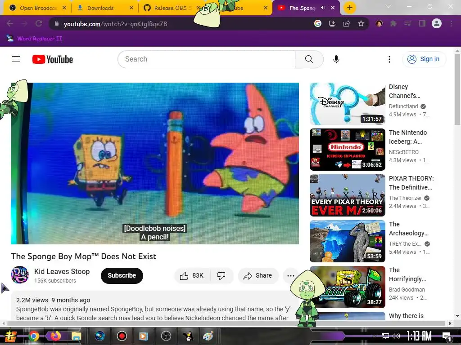
Task: Open File Explorer from taskbar
Action: pyautogui.click(x=76, y=336)
